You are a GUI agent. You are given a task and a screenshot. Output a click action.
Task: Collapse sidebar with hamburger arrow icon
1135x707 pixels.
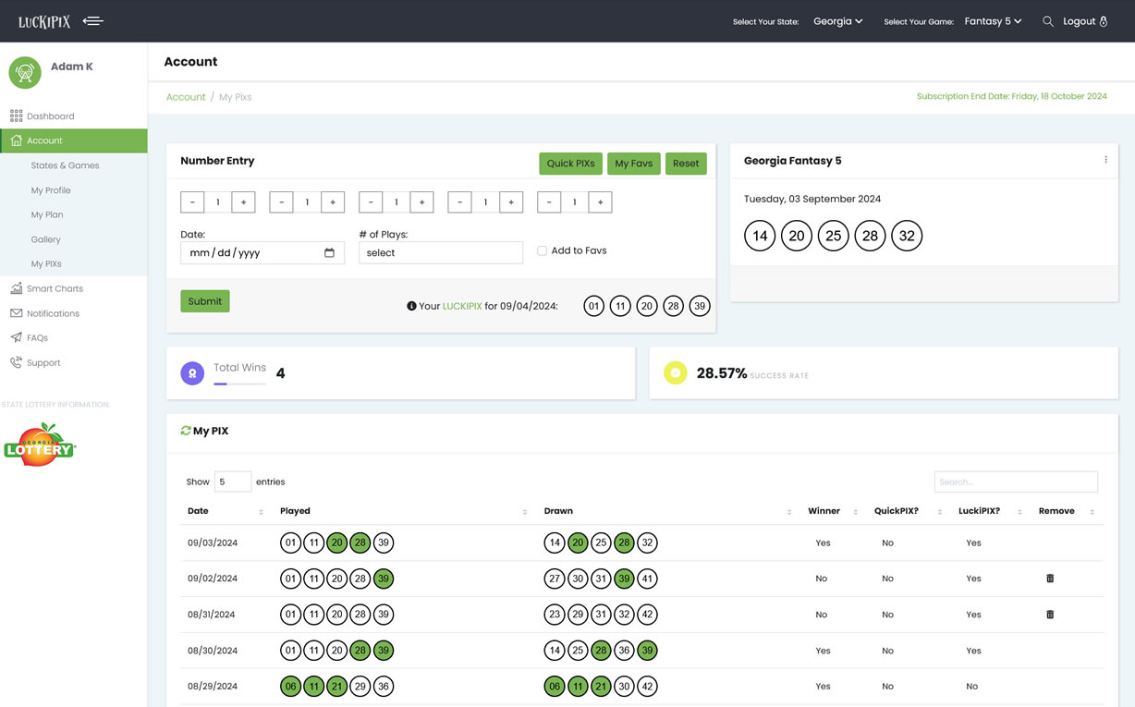coord(93,20)
